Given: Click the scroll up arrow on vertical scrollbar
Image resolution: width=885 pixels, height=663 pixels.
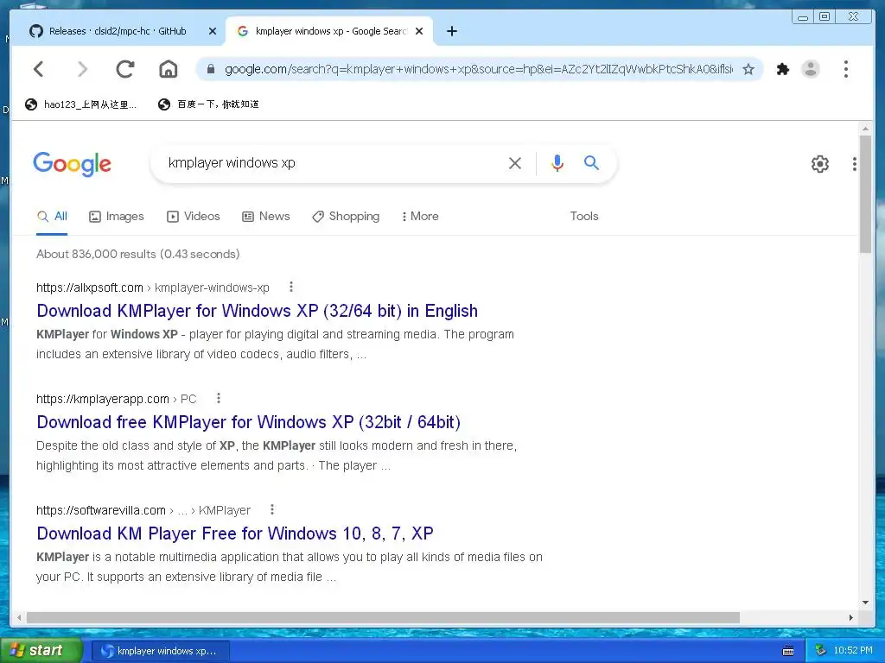Looking at the screenshot, I should pyautogui.click(x=865, y=129).
